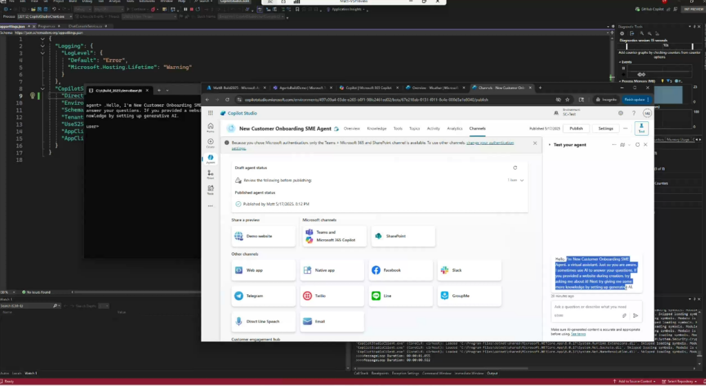
Task: Follow the change your authentication settings link
Action: [x=490, y=143]
